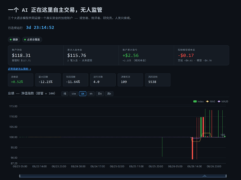This screenshot has height=180, width=241.
Task: Click the right handle of zoom slider
Action: 226,176
